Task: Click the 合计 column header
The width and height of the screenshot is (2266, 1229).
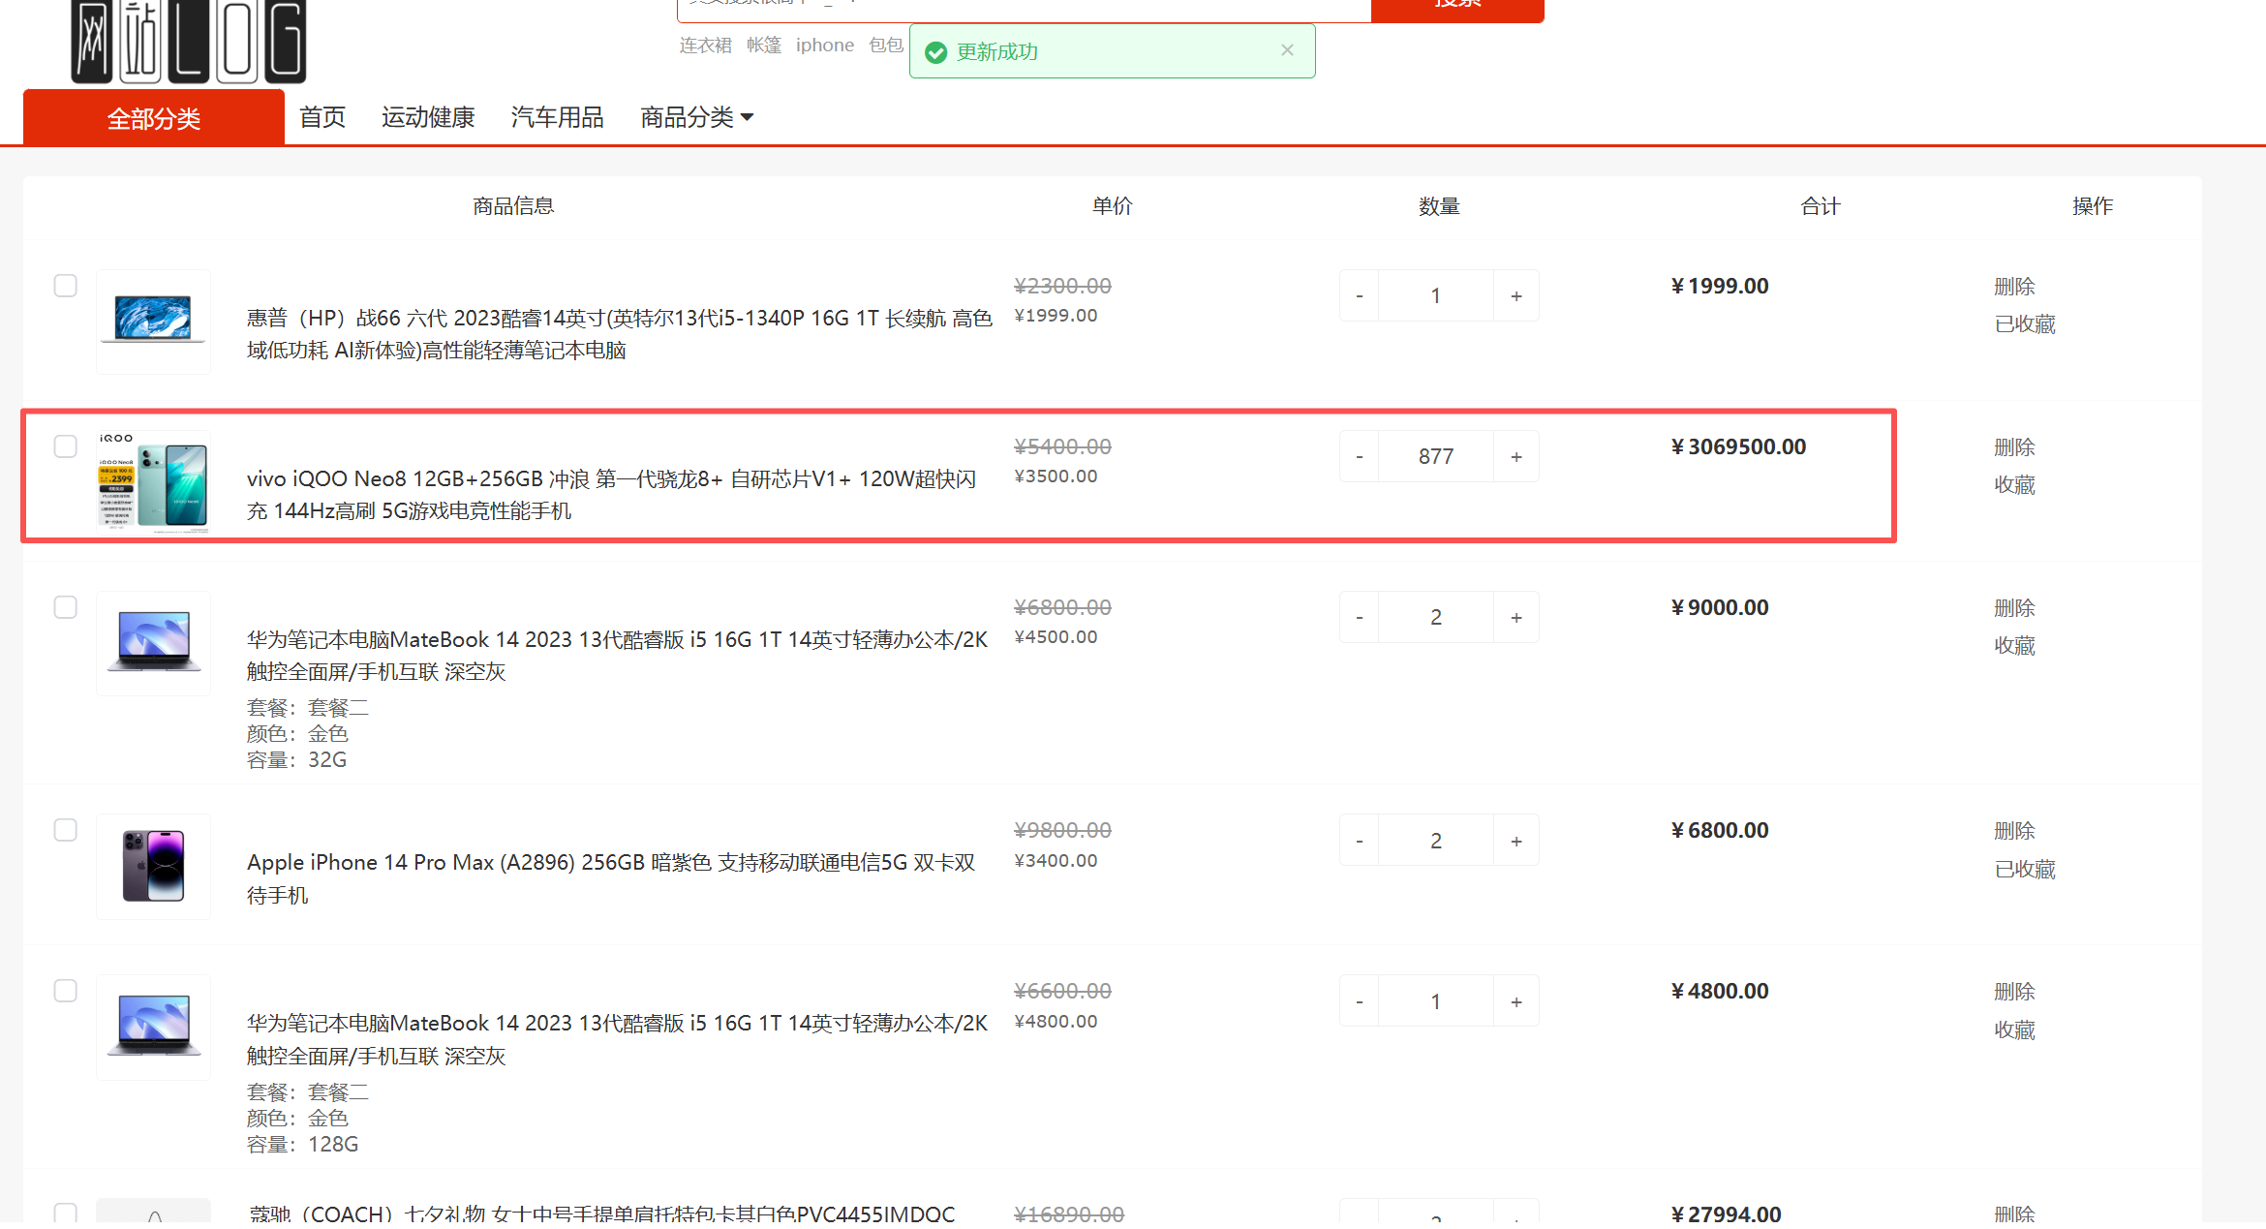Action: coord(1821,206)
